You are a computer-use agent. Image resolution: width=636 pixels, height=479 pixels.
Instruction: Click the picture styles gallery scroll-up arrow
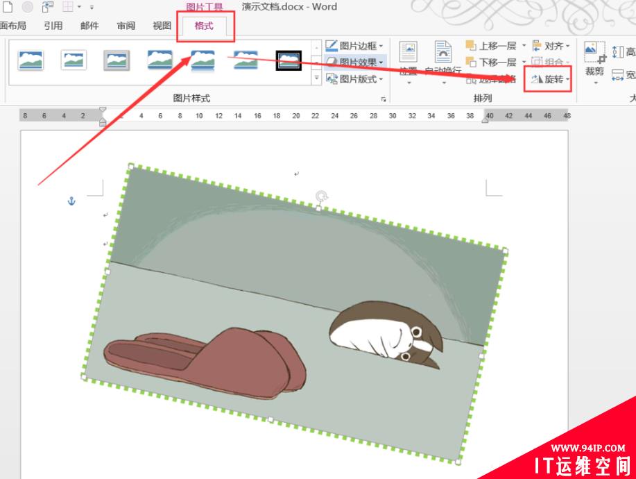point(317,48)
